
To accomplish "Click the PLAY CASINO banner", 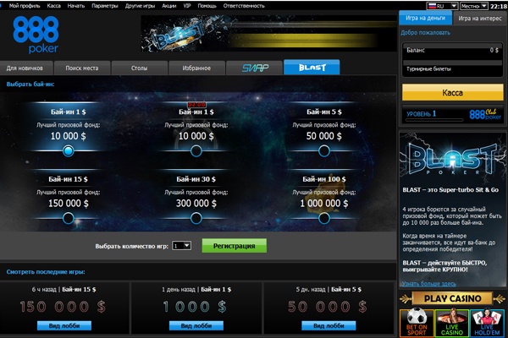I will pos(453,298).
